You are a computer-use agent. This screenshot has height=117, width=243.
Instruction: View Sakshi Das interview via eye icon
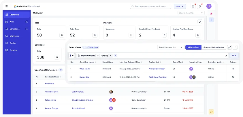pyautogui.click(x=233, y=77)
